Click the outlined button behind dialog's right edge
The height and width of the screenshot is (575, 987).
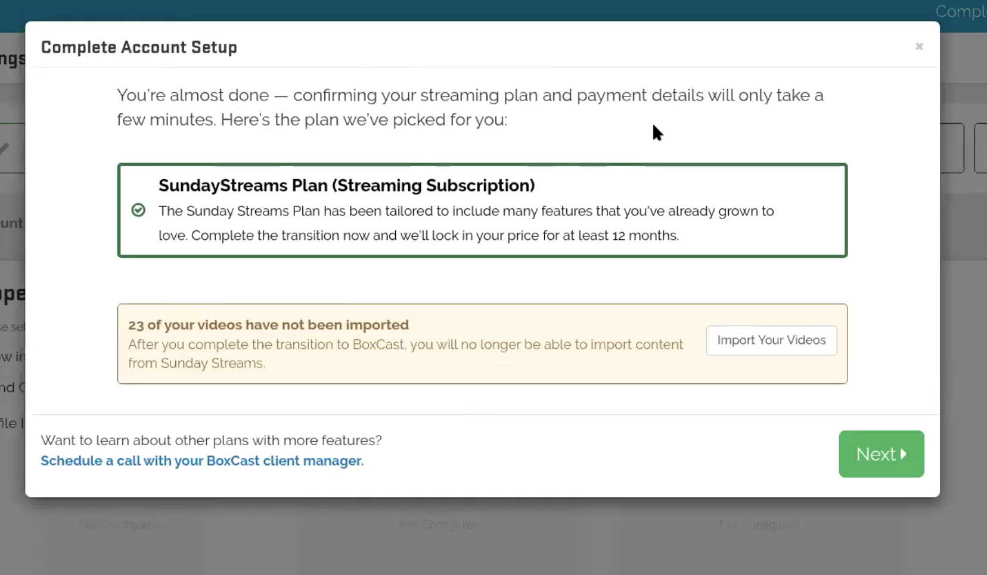952,148
